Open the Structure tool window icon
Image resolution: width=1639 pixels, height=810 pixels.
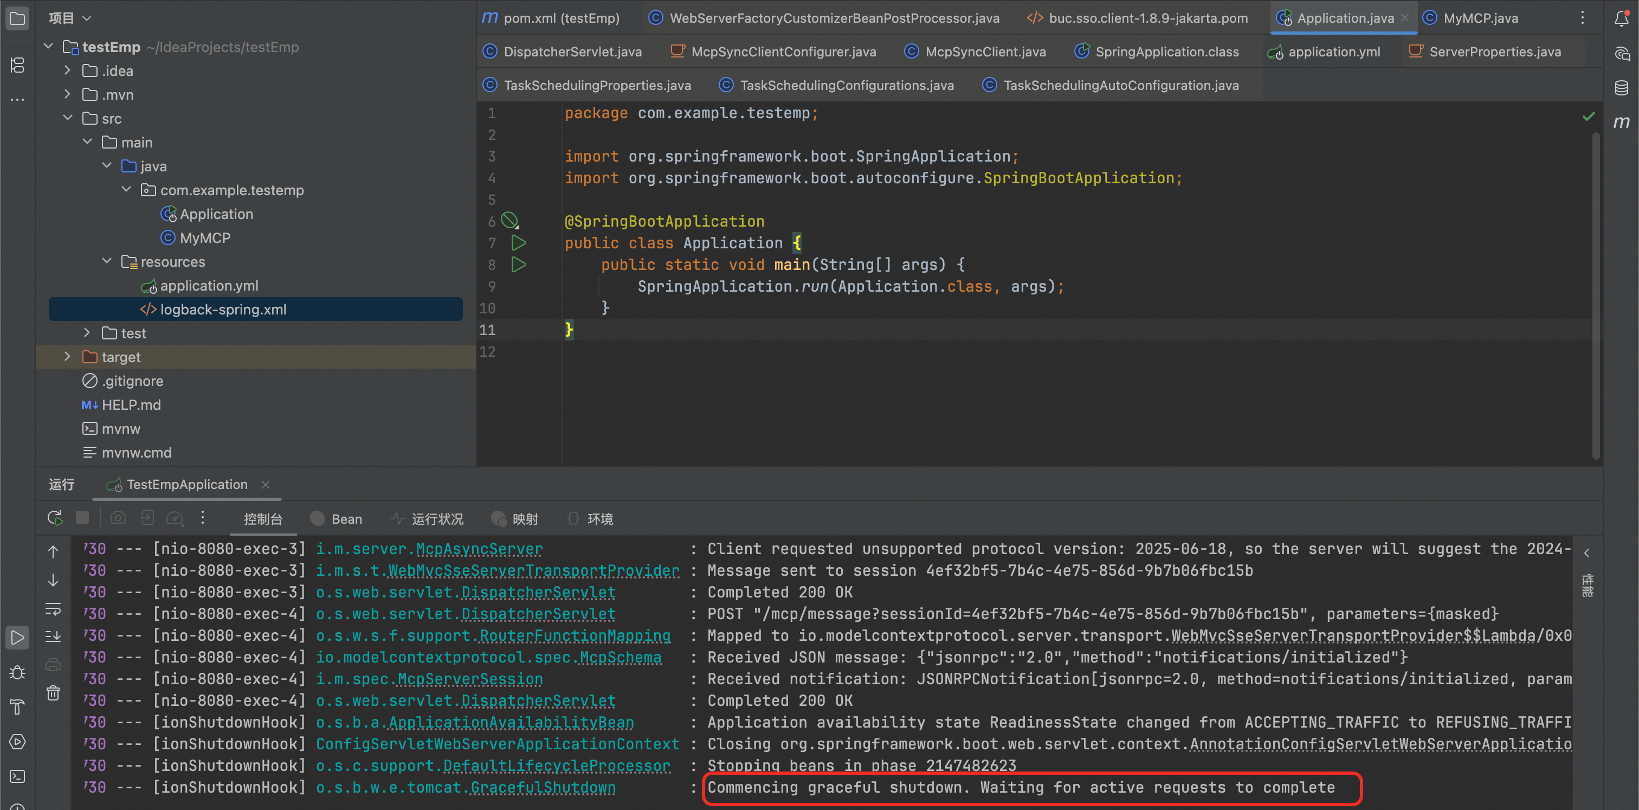click(17, 65)
